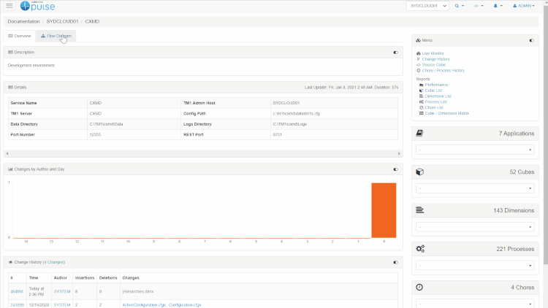Click the Details table horizontal scrollbar
The width and height of the screenshot is (548, 308).
point(202,154)
